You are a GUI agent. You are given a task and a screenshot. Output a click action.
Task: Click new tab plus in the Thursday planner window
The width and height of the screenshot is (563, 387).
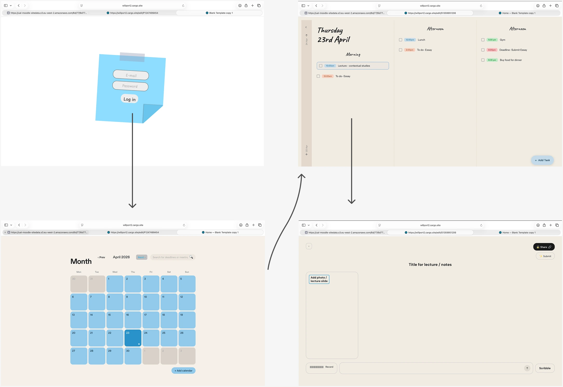pos(550,6)
